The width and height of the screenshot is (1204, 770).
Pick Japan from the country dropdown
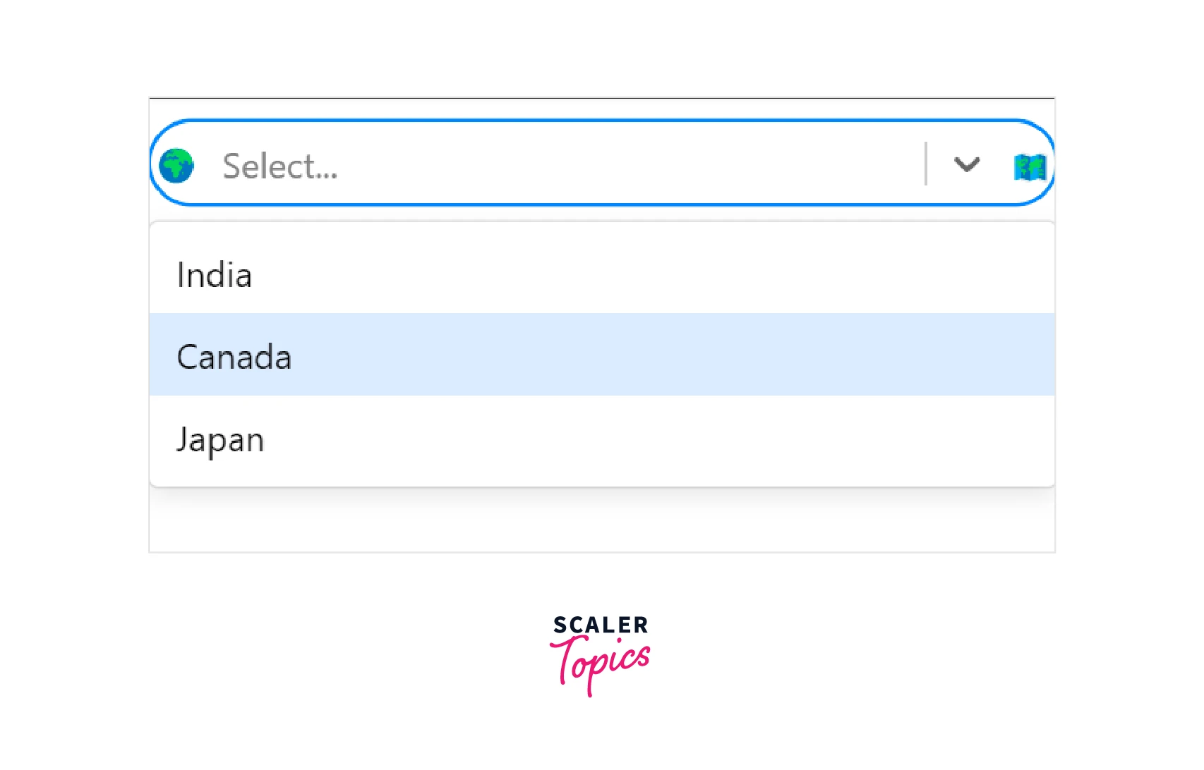click(601, 439)
